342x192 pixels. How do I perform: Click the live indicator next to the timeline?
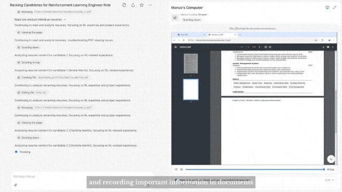331,170
